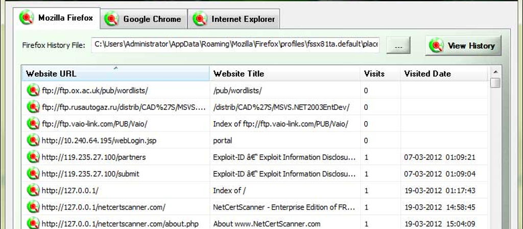The width and height of the screenshot is (523, 229).
Task: Select the ftp://ftp.rusautogaz.ru/distrib URL
Action: [x=123, y=107]
